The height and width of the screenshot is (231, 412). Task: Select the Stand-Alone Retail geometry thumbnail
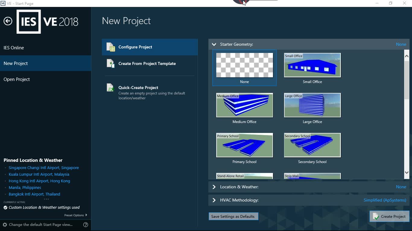[x=245, y=176]
